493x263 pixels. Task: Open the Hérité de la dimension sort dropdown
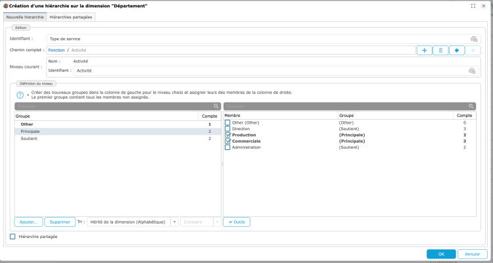(x=175, y=222)
